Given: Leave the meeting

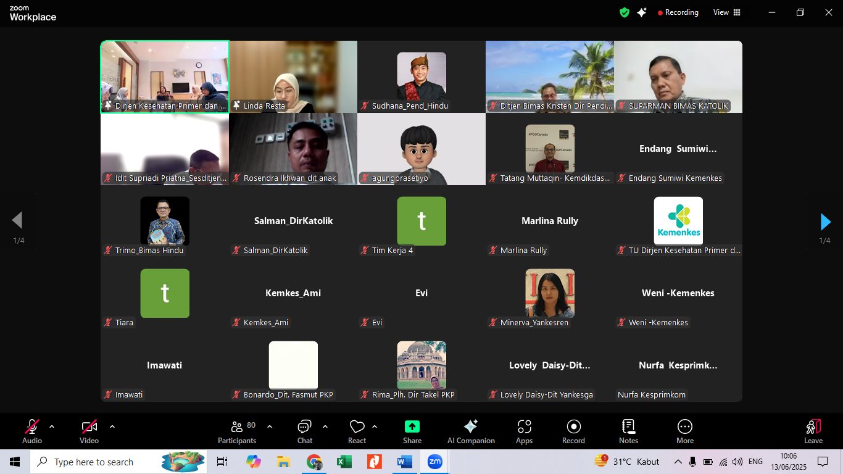Looking at the screenshot, I should pyautogui.click(x=813, y=431).
